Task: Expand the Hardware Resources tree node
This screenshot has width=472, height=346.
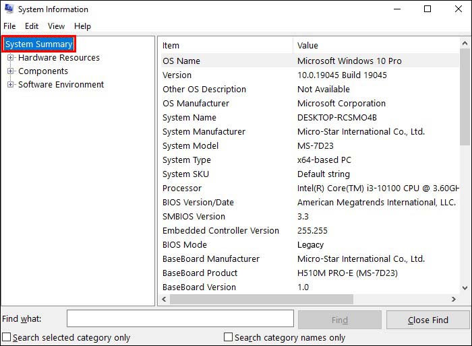Action: point(11,58)
